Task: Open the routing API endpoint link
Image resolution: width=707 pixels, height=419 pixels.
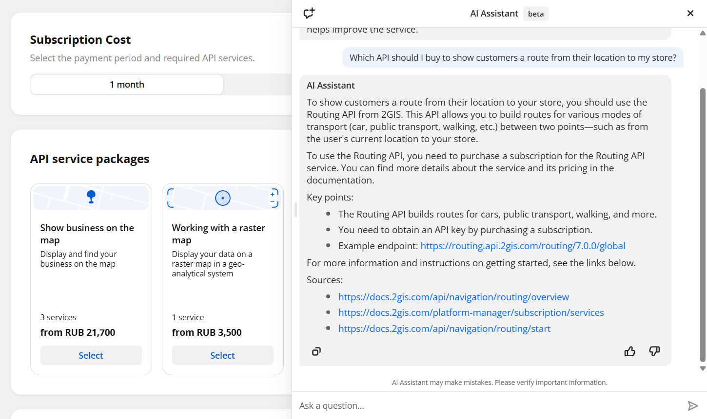Action: (523, 246)
